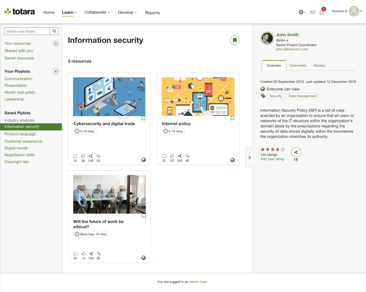Image resolution: width=366 pixels, height=292 pixels.
Task: Create a new playlist with the plus button
Action: (x=56, y=71)
